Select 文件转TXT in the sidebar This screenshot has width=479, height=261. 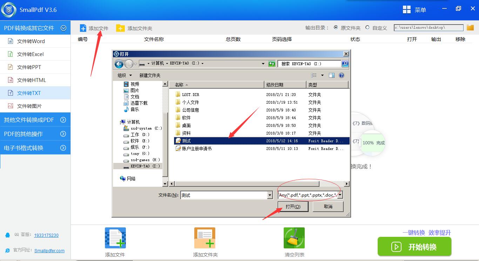[x=35, y=93]
